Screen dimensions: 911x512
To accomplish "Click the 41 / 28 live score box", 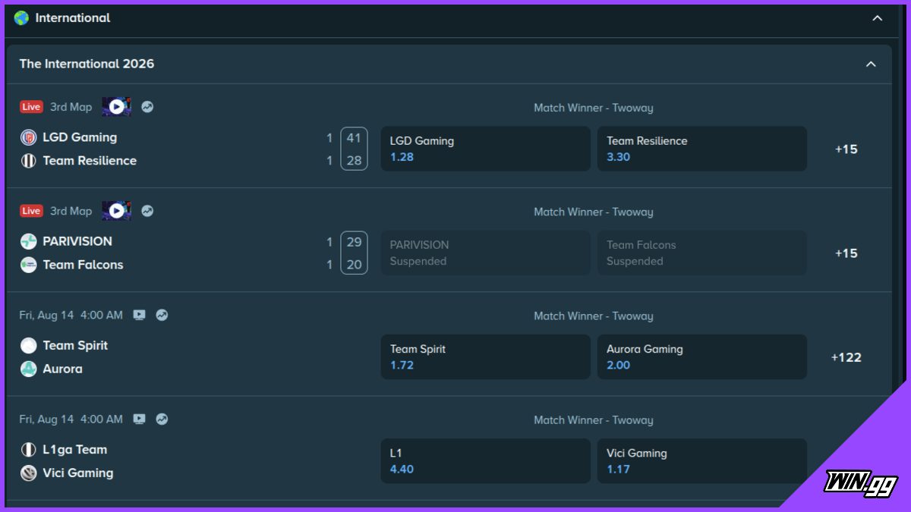I will click(354, 149).
